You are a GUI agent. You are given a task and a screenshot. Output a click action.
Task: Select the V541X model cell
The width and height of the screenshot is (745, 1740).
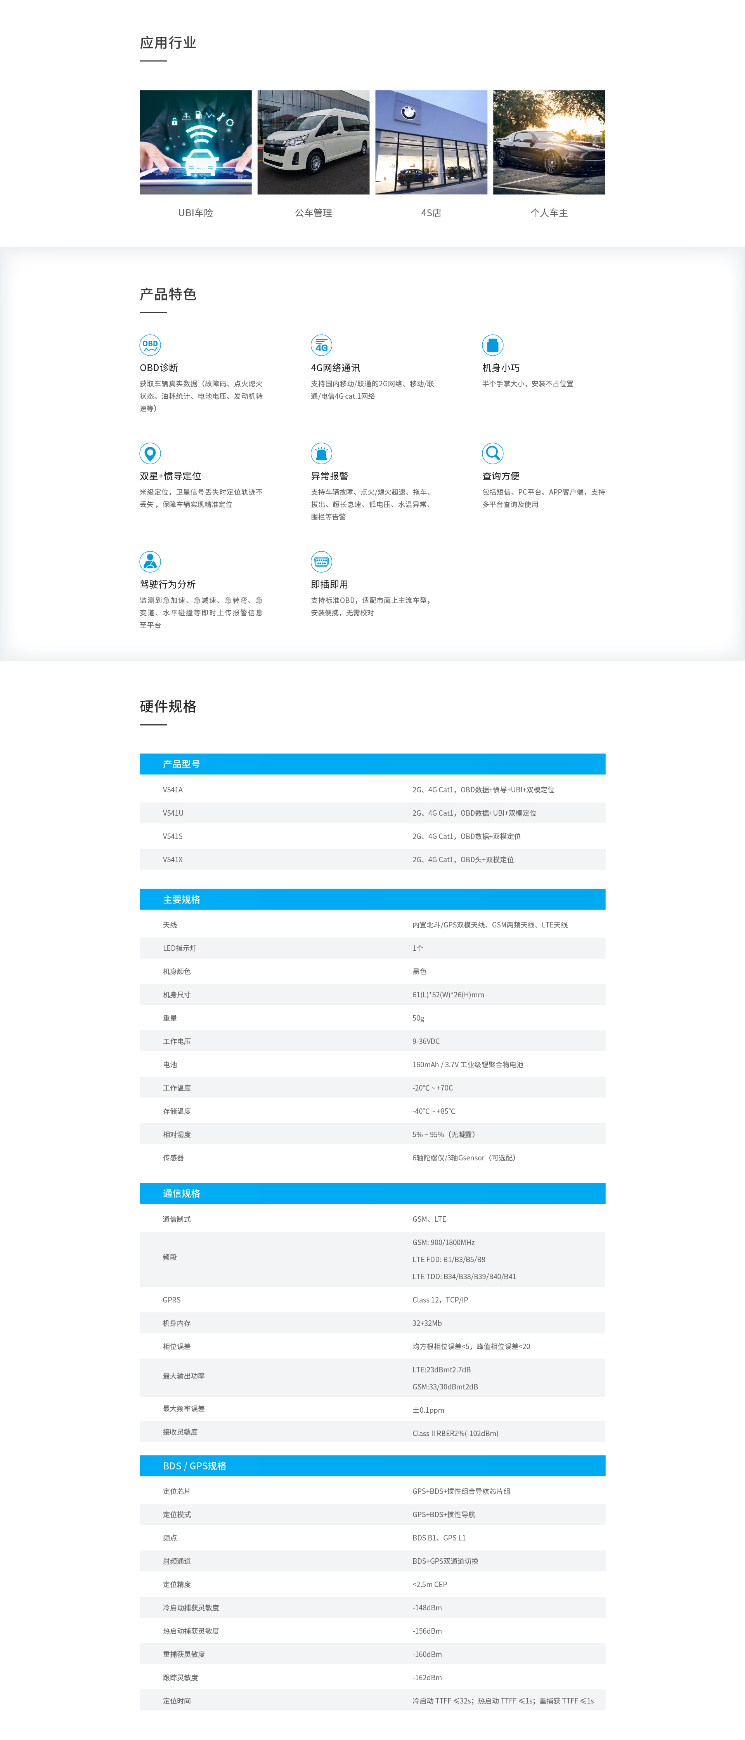[x=173, y=860]
